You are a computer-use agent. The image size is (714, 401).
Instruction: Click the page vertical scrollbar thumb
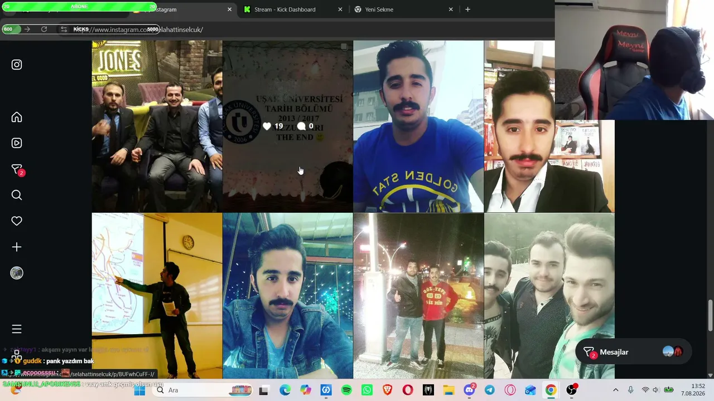[x=710, y=316]
